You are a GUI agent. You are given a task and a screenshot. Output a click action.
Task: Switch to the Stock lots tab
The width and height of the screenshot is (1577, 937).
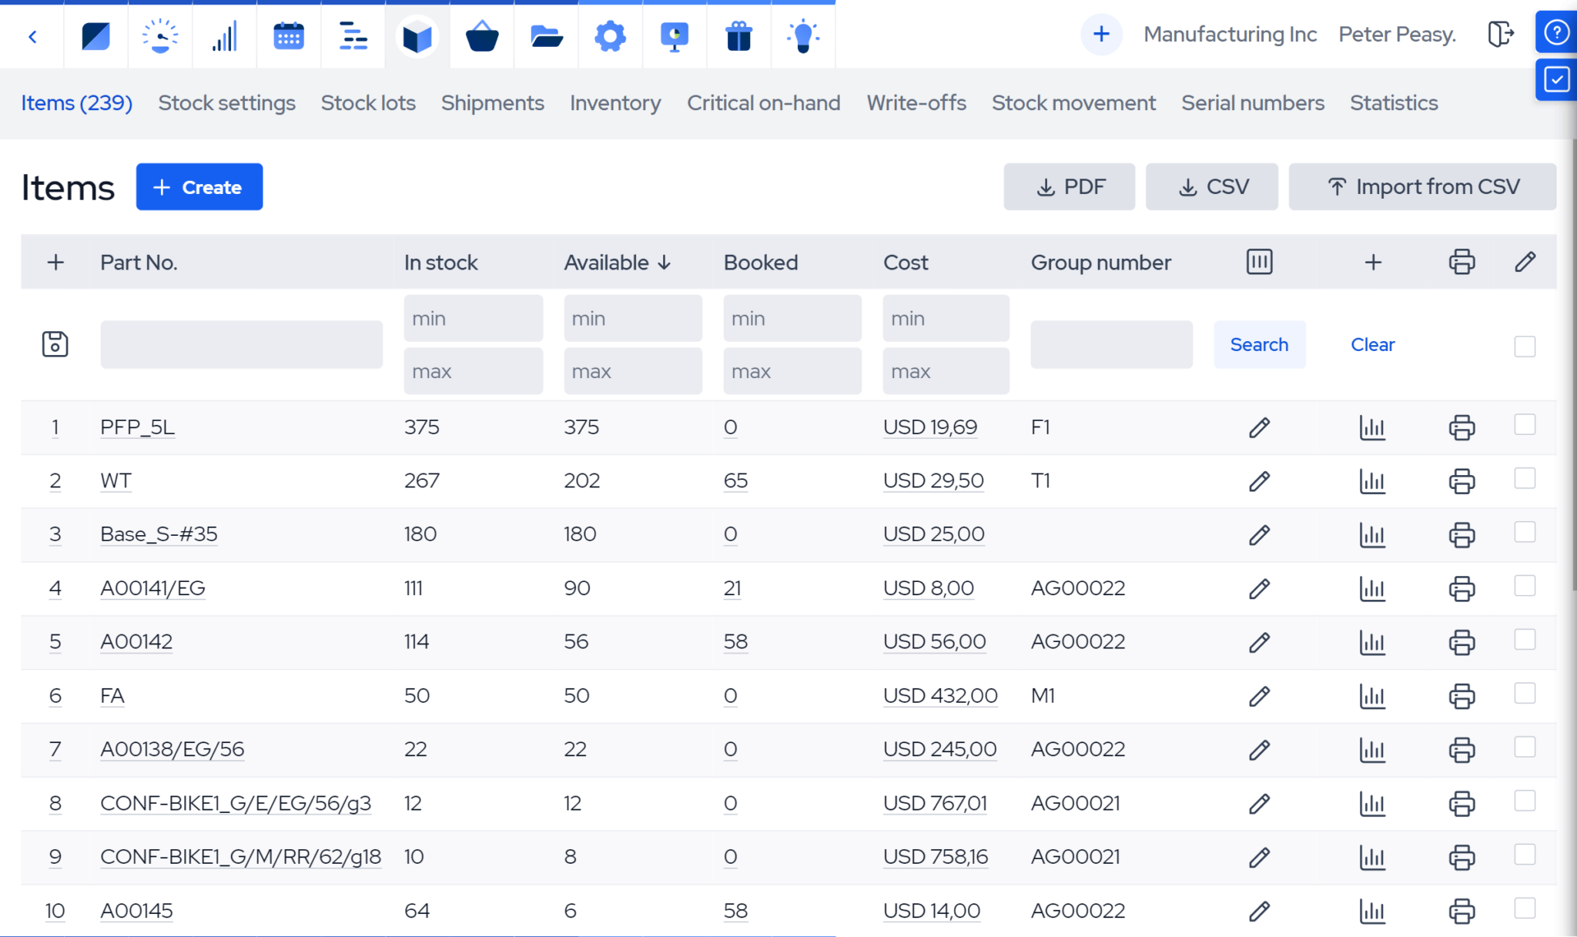click(x=368, y=102)
